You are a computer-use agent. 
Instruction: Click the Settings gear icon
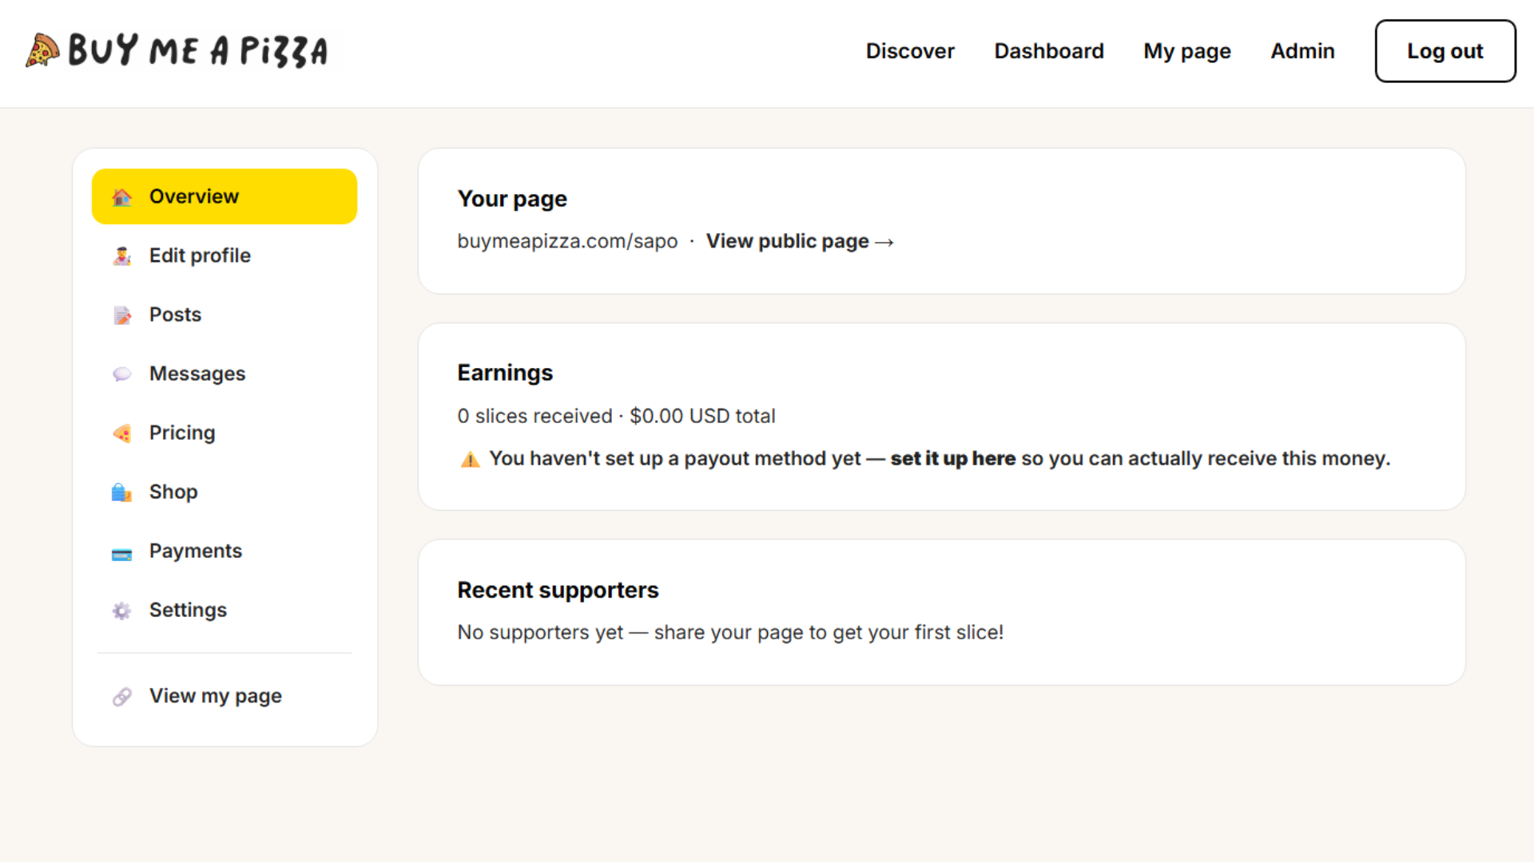121,611
